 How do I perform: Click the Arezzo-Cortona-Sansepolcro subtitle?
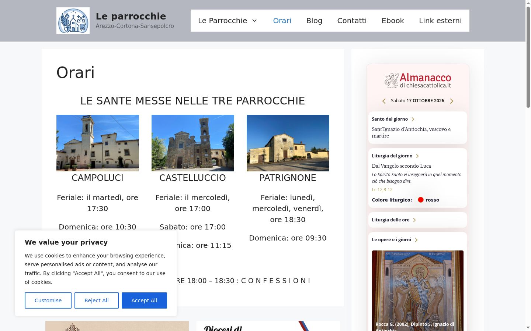click(x=135, y=26)
